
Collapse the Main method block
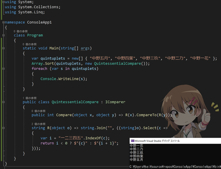click(x=4, y=48)
